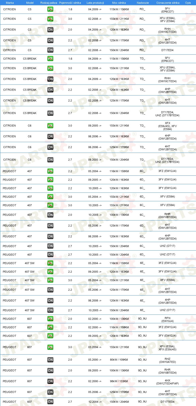Click the Moc silnika column header
The height and width of the screenshot is (406, 196).
[119, 3]
